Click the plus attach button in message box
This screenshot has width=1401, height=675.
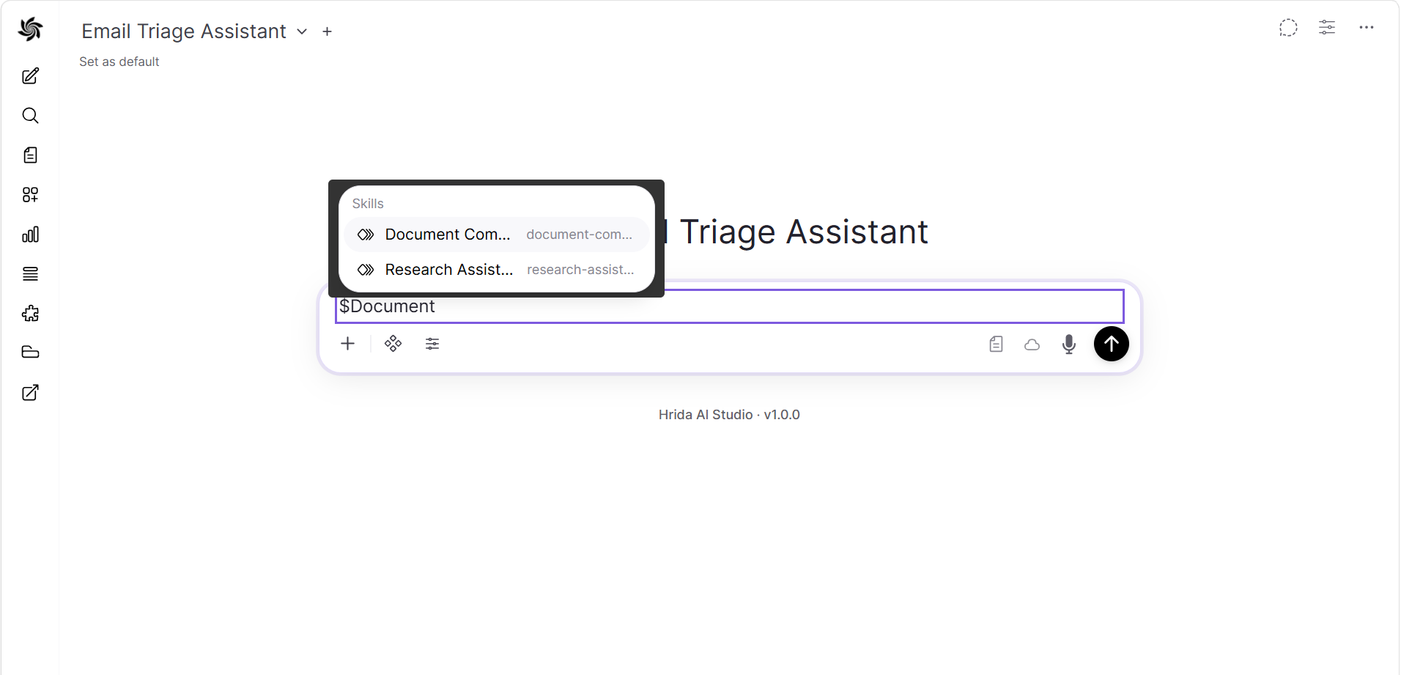point(348,344)
